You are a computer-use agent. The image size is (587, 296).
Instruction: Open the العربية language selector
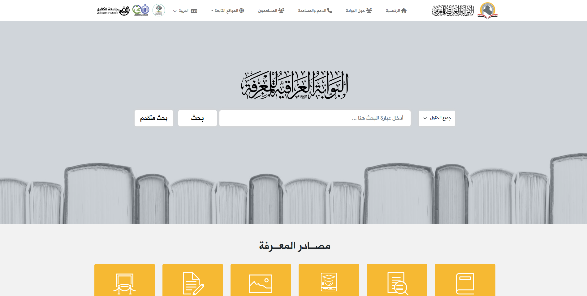(x=185, y=11)
